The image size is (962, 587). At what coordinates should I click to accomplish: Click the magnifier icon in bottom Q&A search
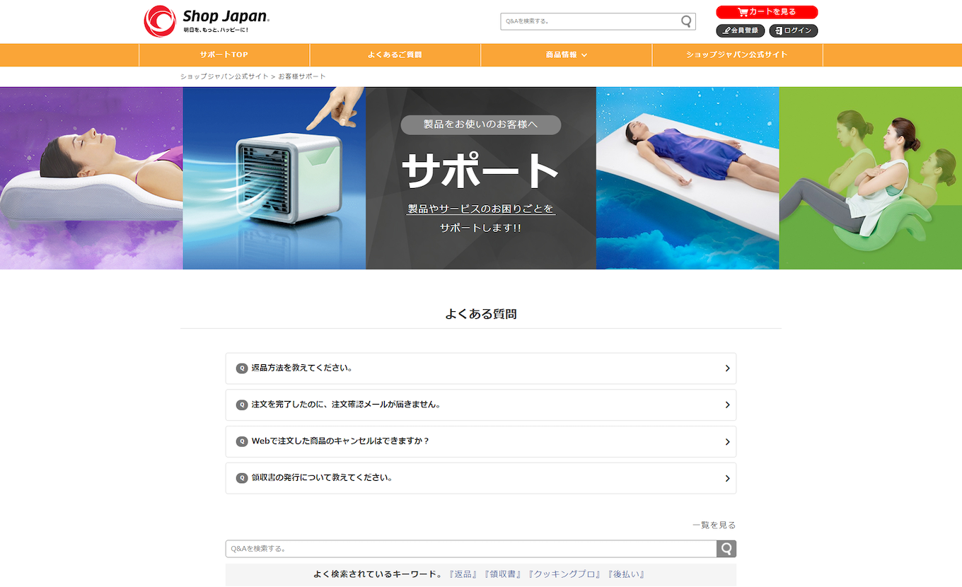pos(726,548)
